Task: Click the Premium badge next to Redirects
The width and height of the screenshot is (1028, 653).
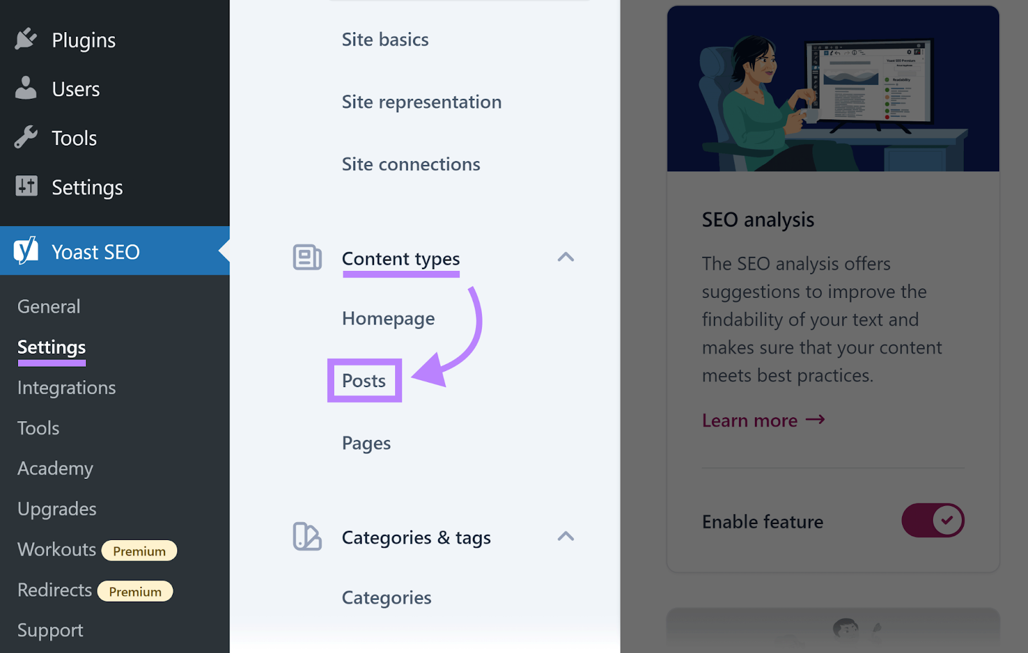Action: tap(135, 591)
